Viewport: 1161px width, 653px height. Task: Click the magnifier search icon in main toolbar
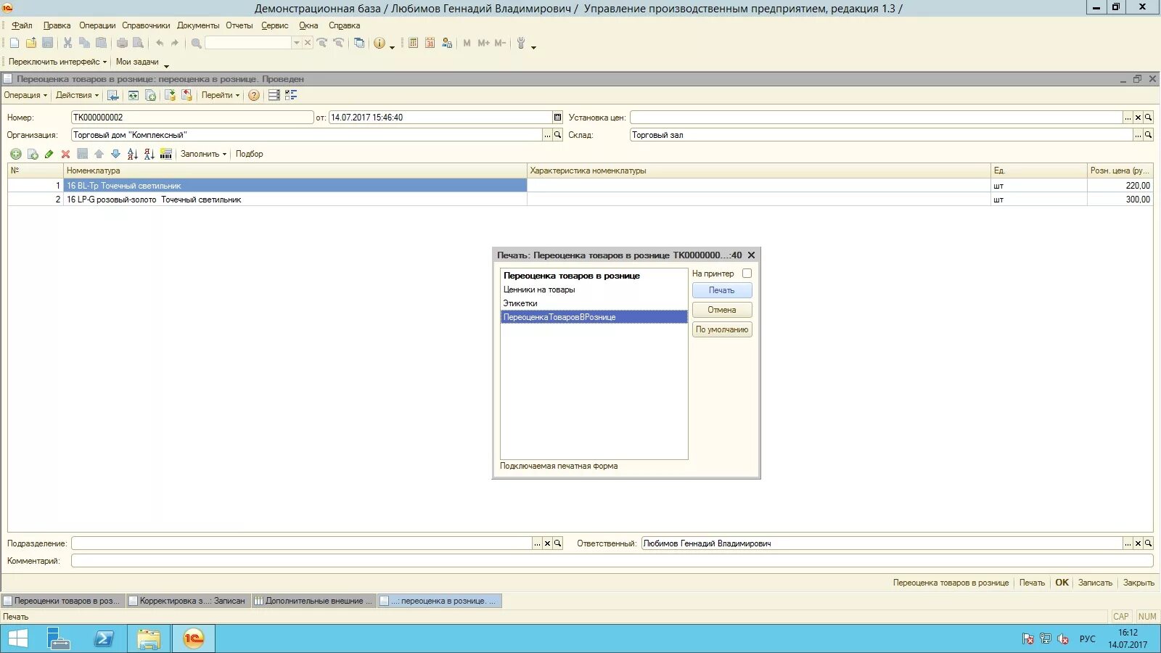[196, 44]
